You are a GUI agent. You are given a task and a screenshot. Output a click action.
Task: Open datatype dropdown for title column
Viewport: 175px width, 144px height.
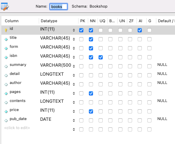(74, 39)
